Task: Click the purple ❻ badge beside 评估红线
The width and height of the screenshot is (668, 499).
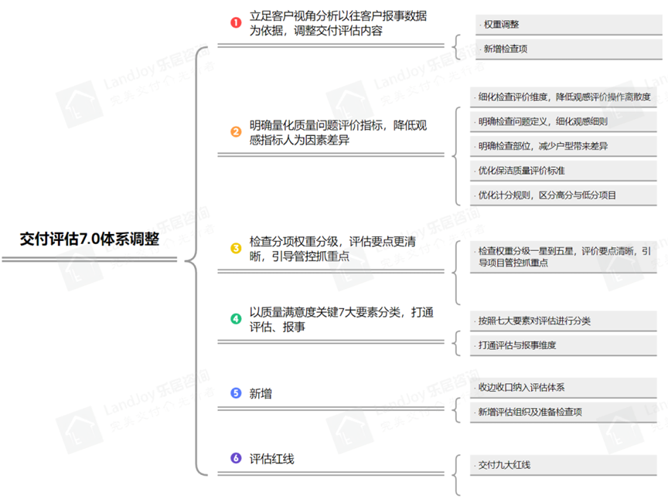Action: click(x=236, y=459)
